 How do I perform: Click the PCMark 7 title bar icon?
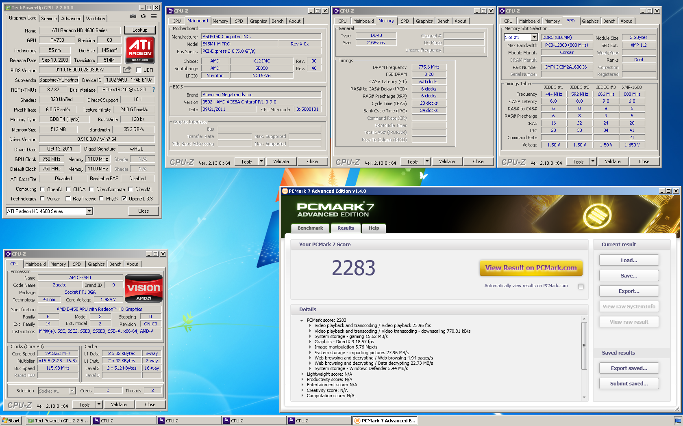[285, 191]
